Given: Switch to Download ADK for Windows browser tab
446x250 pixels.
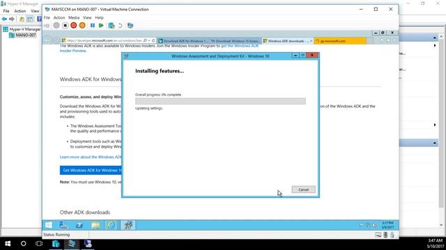Looking at the screenshot, I should (183, 41).
